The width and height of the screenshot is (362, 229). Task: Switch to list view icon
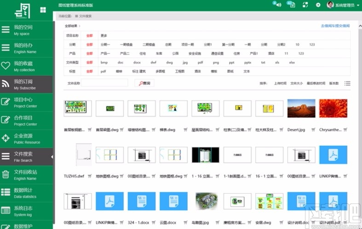(x=347, y=84)
